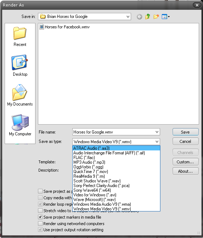Open My Documents in the places bar
Viewport: 203px width, 238px height.
[20, 95]
